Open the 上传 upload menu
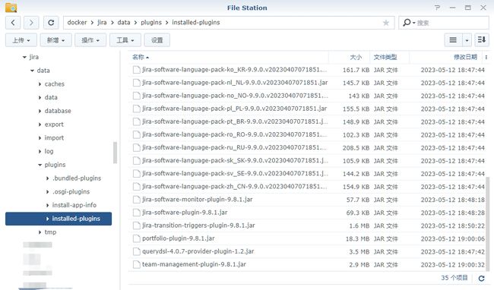 (x=21, y=40)
